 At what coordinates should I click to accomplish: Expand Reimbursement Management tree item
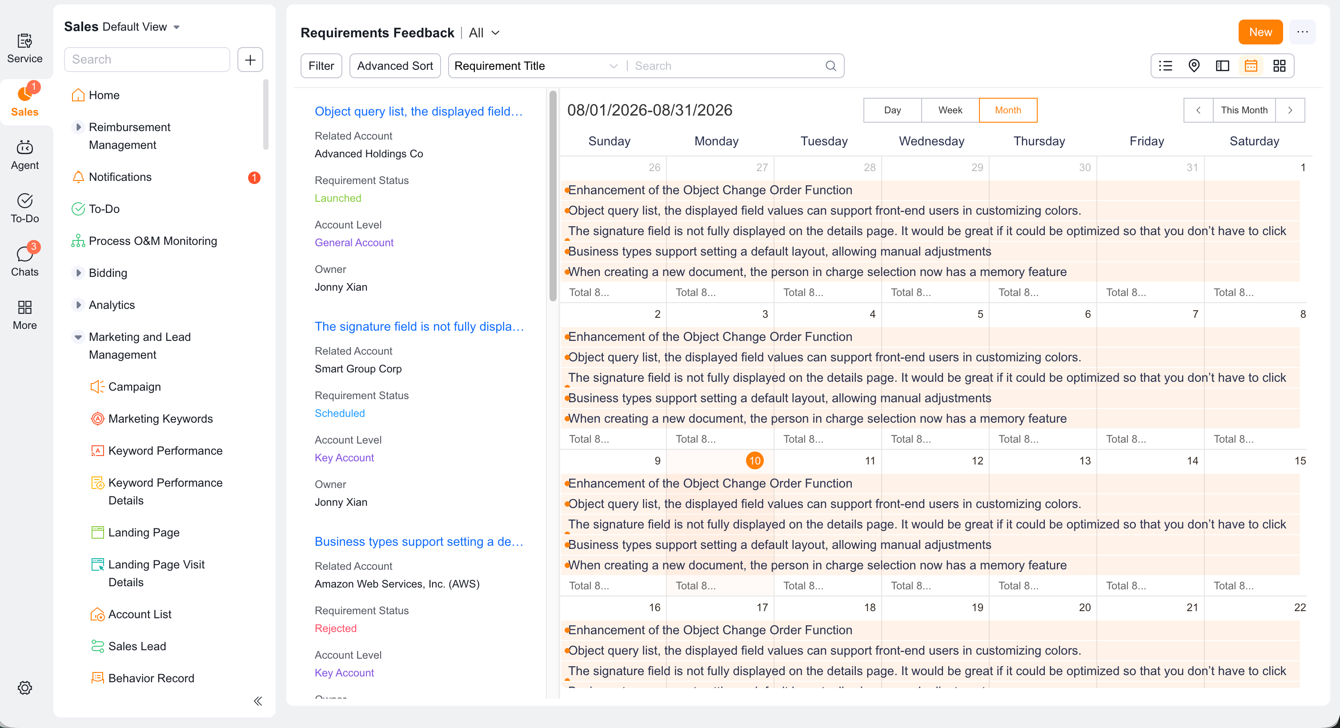pyautogui.click(x=78, y=128)
